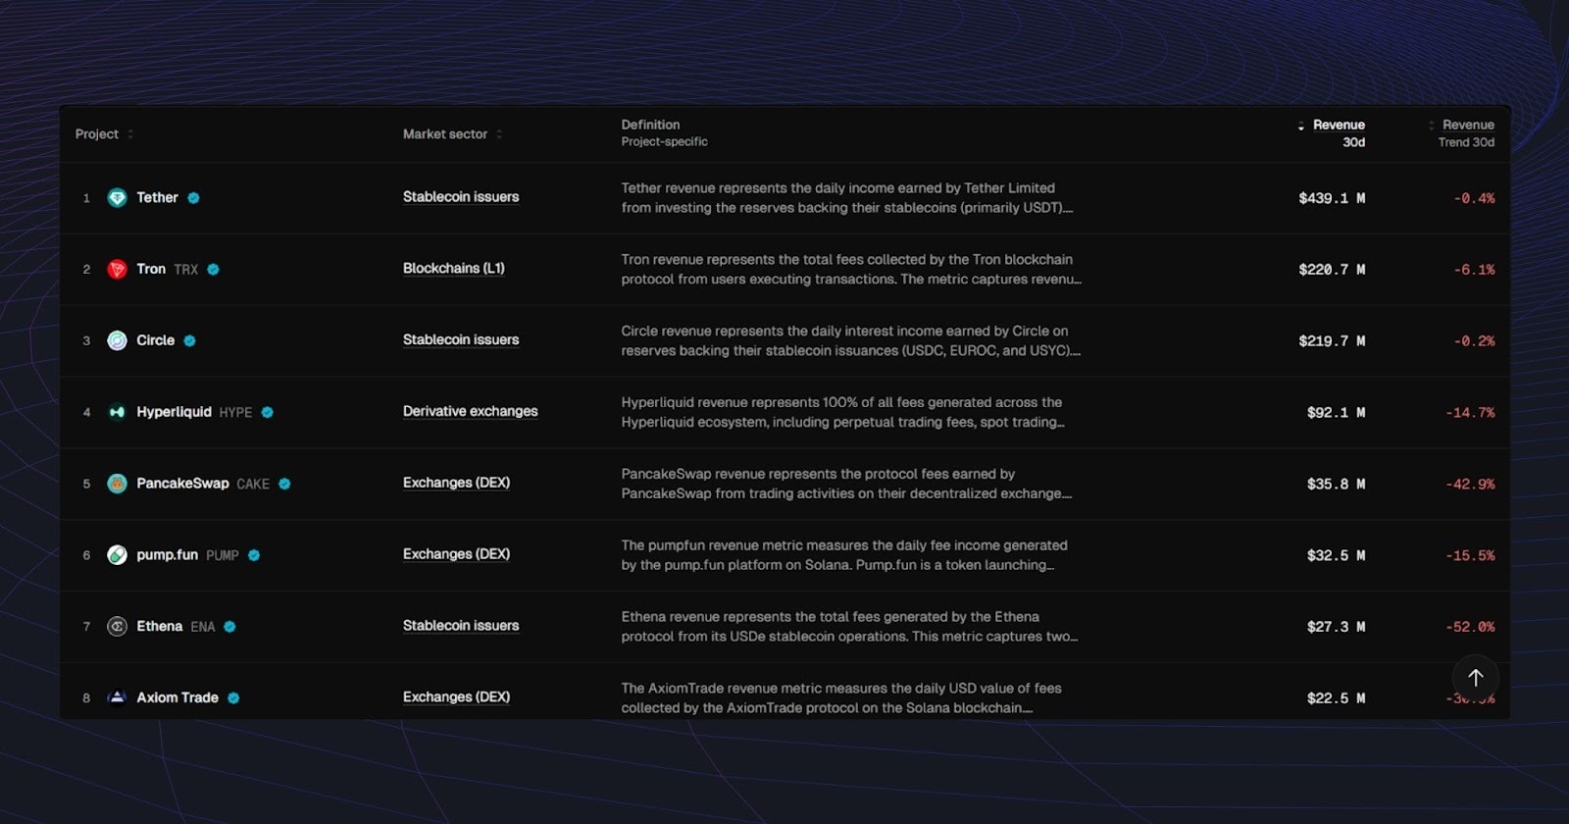This screenshot has height=824, width=1569.
Task: Click the Ethena revenue definition text
Action: pos(849,627)
